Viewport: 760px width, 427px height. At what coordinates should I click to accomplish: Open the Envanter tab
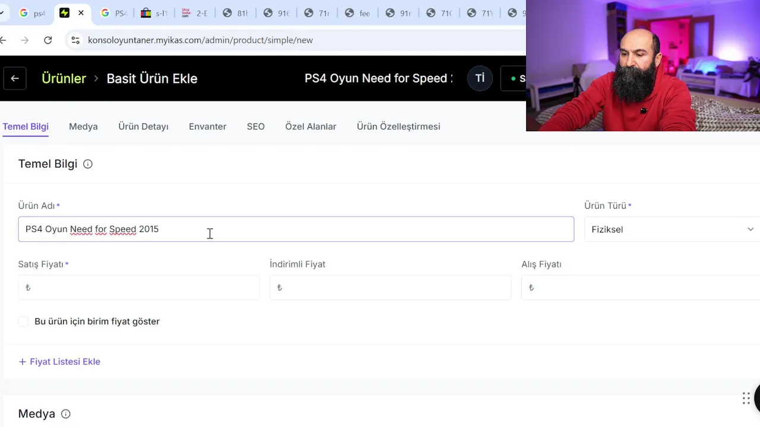[x=207, y=126]
